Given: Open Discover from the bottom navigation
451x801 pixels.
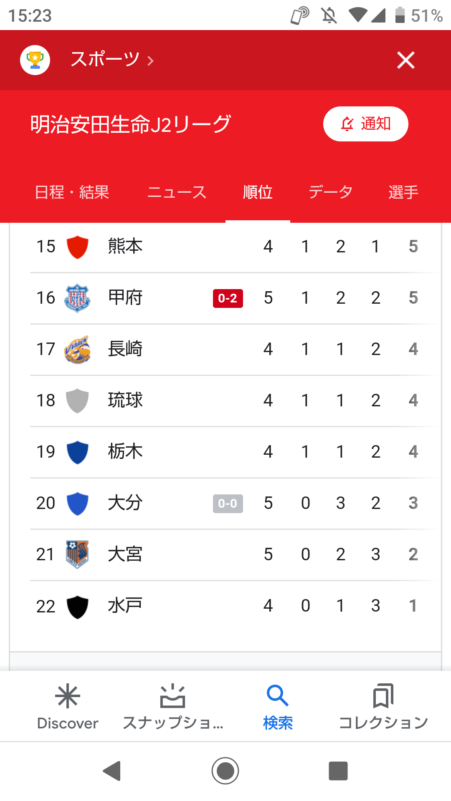Looking at the screenshot, I should point(68,706).
